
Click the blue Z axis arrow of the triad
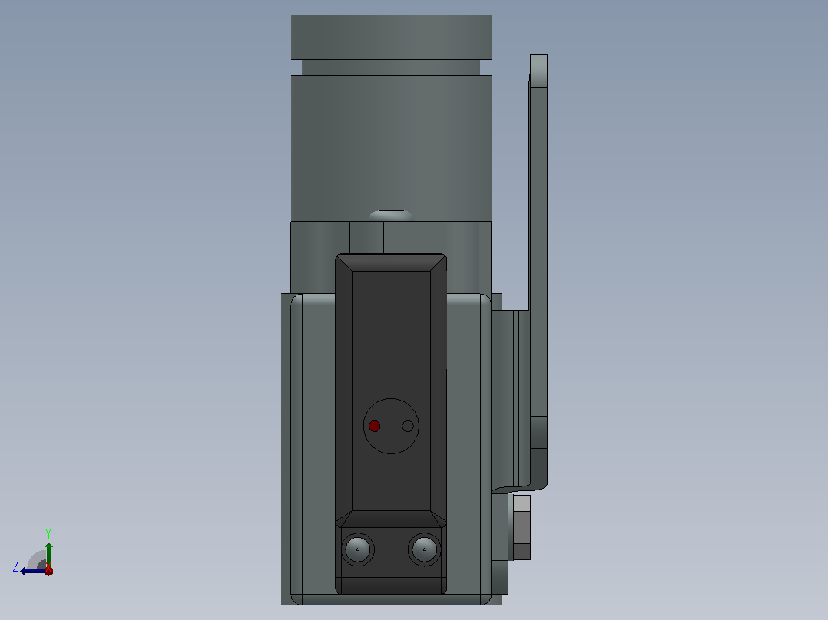(31, 571)
